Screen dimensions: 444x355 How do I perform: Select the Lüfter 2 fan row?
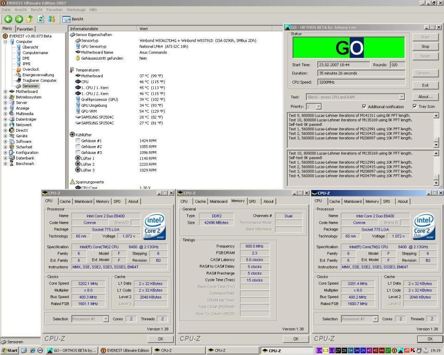tap(116, 164)
